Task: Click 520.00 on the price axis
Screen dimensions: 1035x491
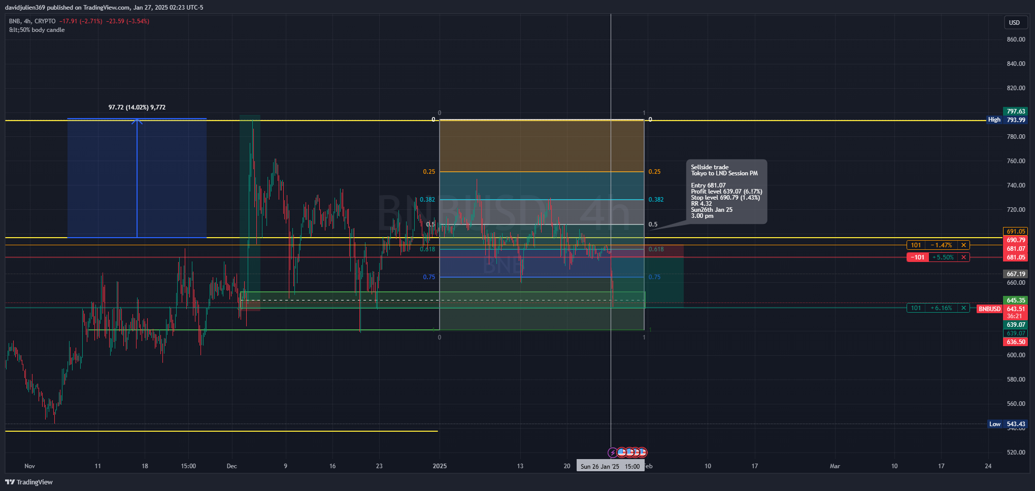Action: 1016,452
